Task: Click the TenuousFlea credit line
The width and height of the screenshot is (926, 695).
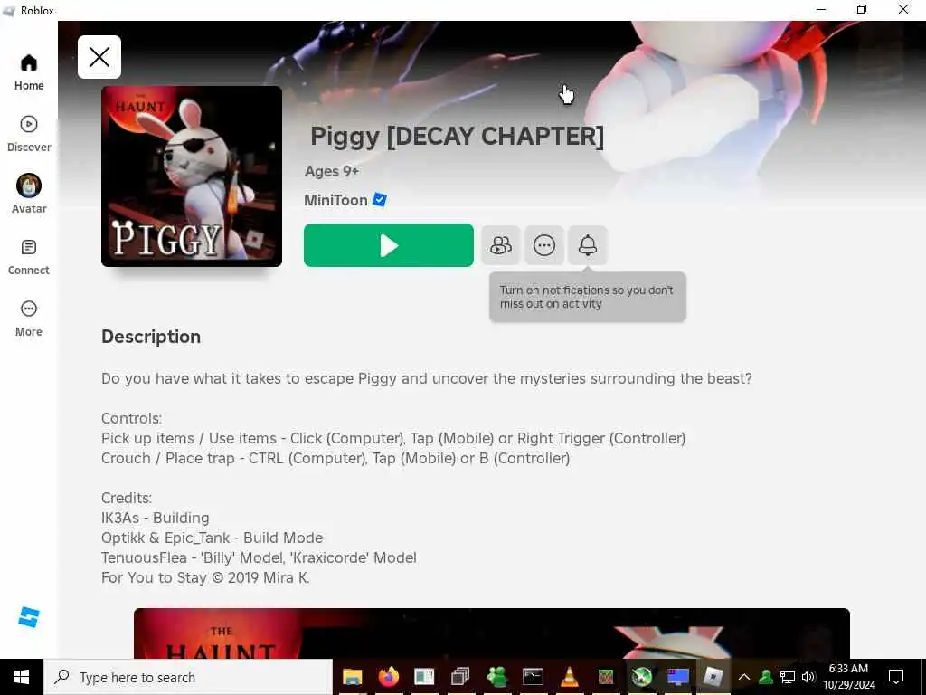Action: pos(259,557)
